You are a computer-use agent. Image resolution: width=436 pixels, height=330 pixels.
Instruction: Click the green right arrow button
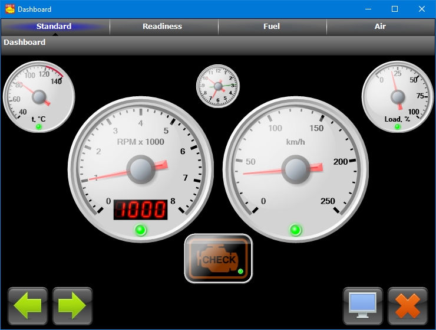pyautogui.click(x=72, y=306)
